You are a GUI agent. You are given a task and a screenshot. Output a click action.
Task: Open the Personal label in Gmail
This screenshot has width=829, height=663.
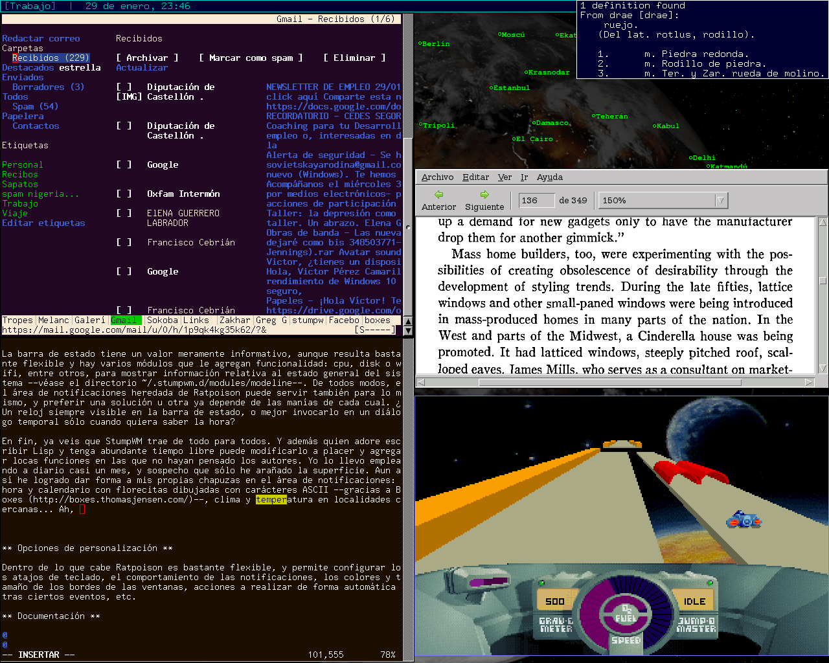point(23,164)
